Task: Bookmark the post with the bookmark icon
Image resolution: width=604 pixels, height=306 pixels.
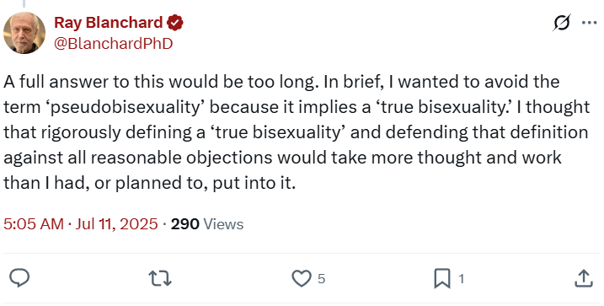Action: (442, 278)
